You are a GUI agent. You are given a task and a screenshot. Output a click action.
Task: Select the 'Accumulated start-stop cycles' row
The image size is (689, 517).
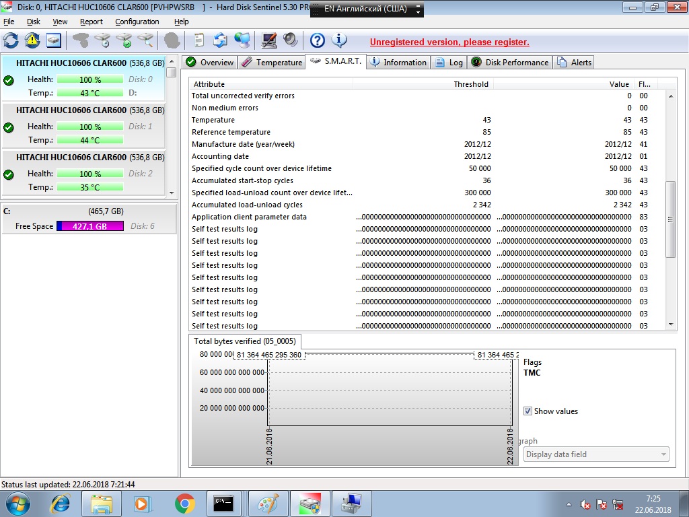click(x=427, y=180)
